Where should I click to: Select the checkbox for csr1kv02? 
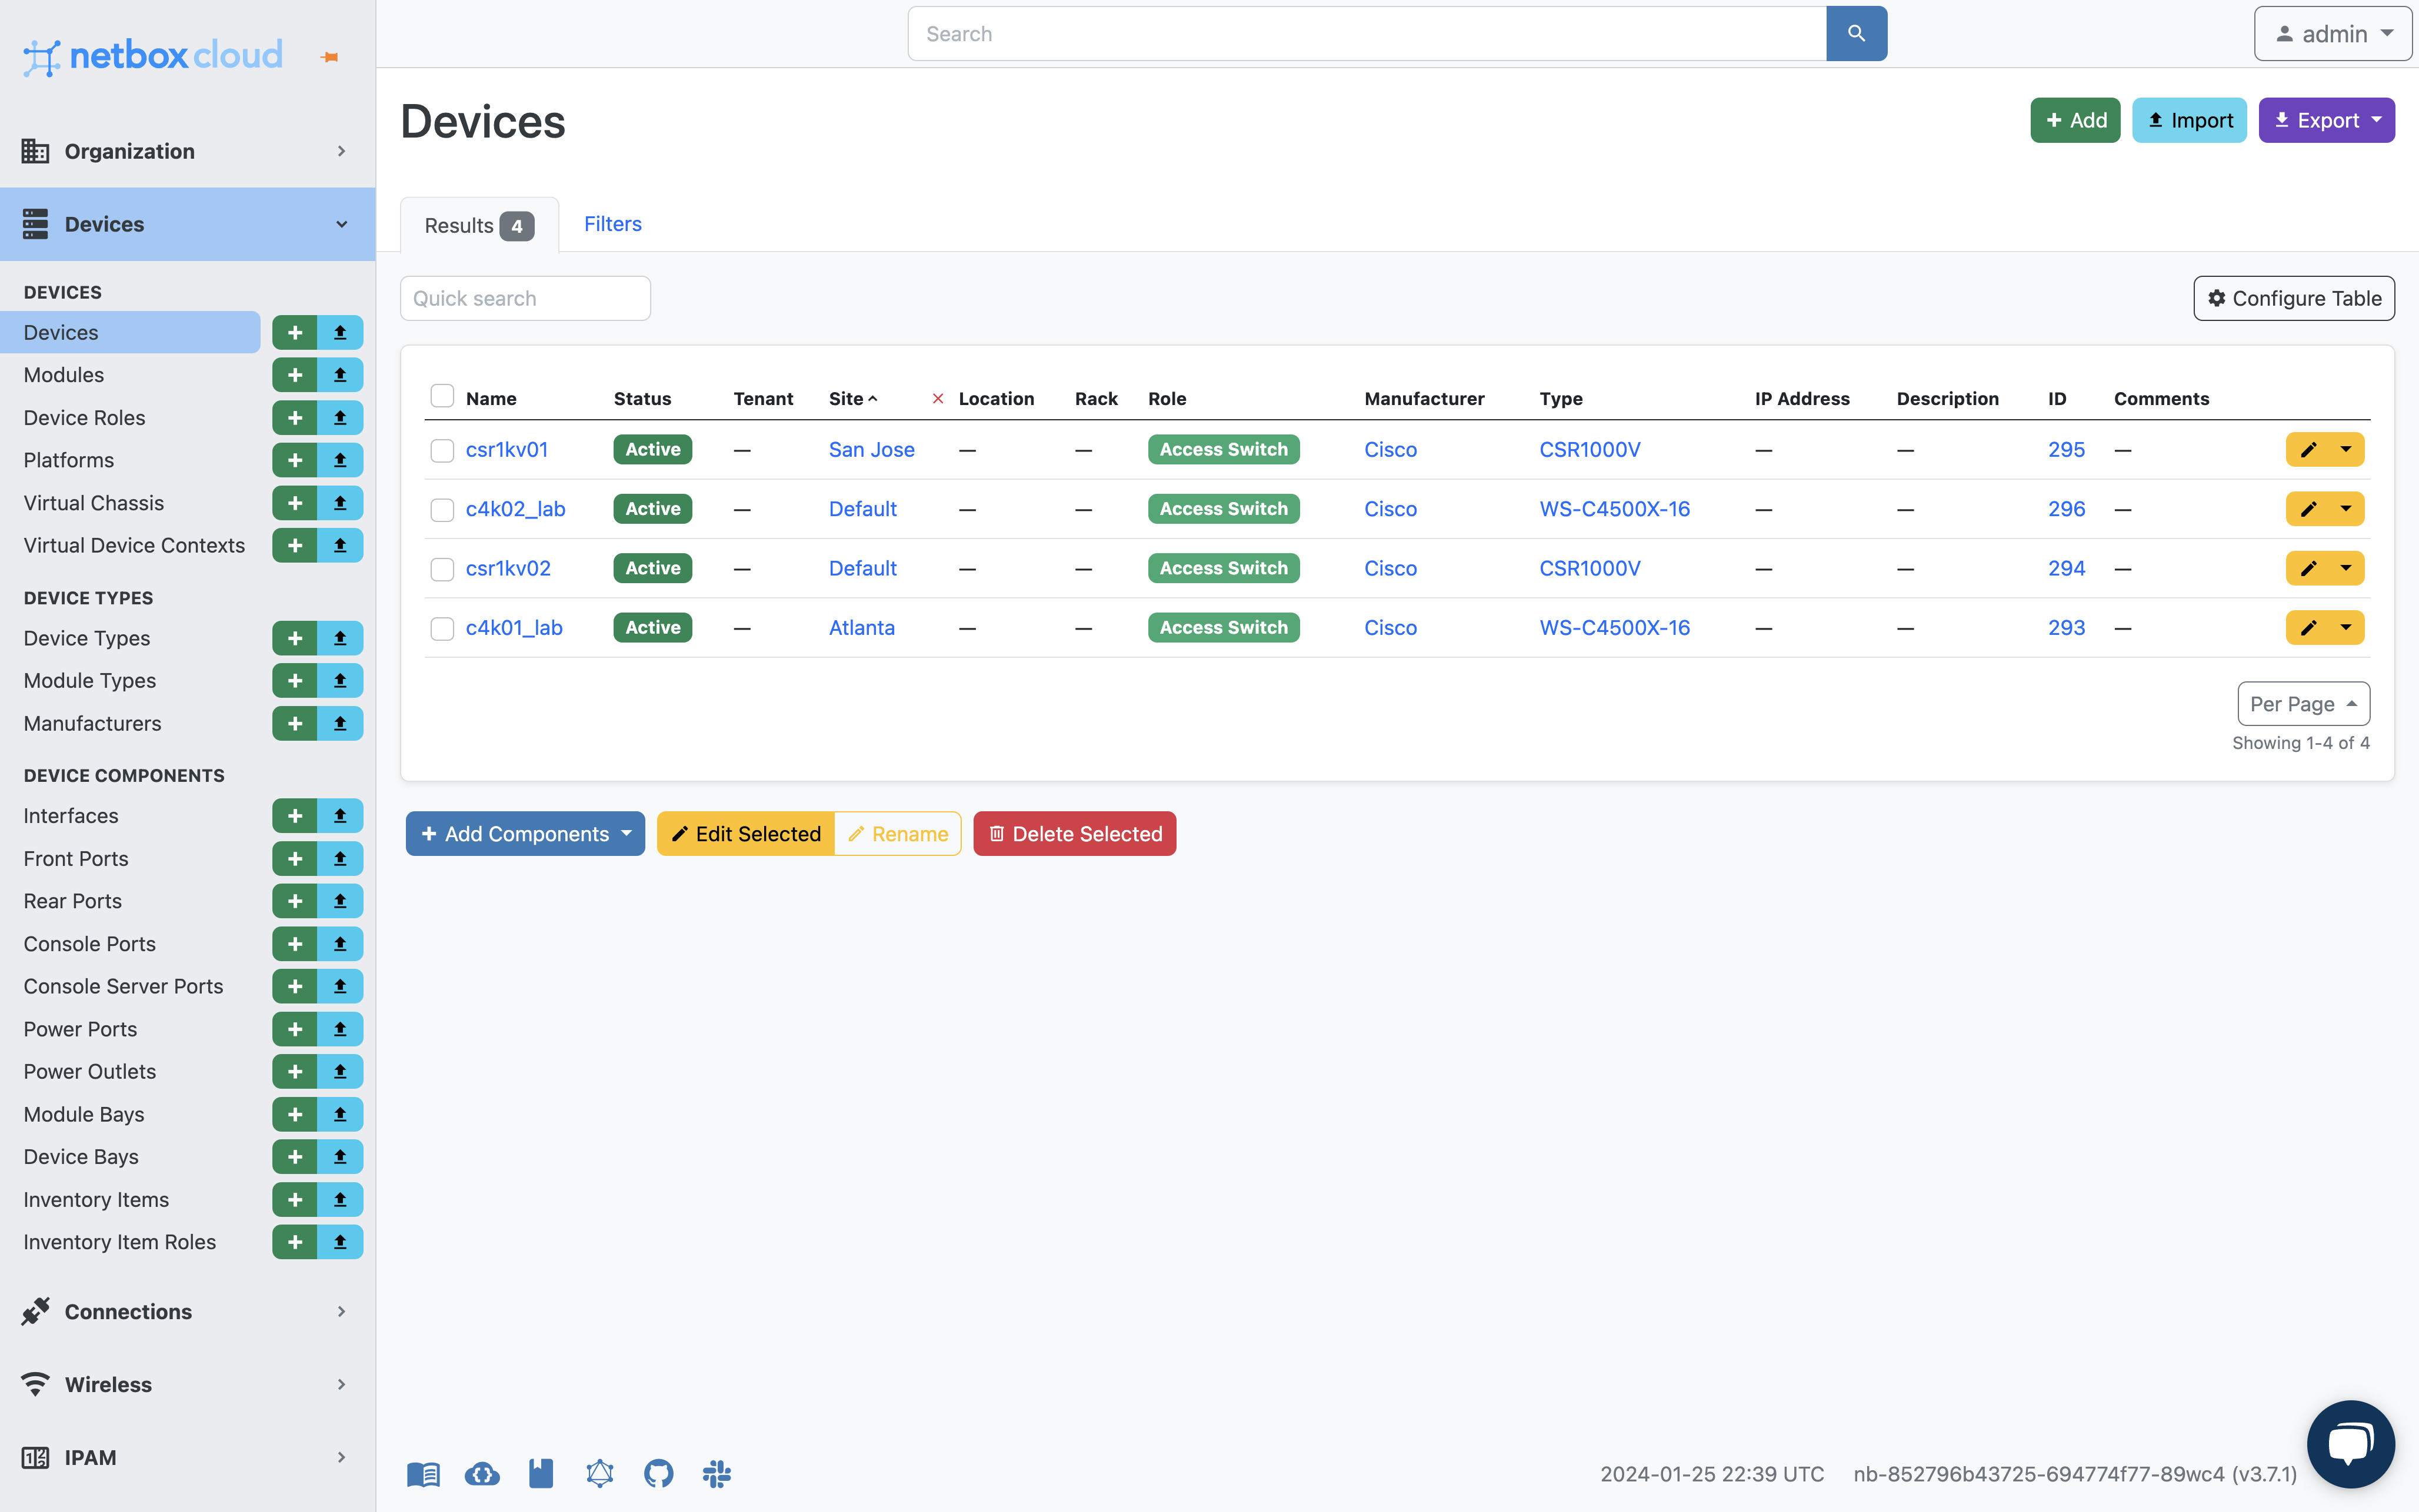tap(441, 570)
